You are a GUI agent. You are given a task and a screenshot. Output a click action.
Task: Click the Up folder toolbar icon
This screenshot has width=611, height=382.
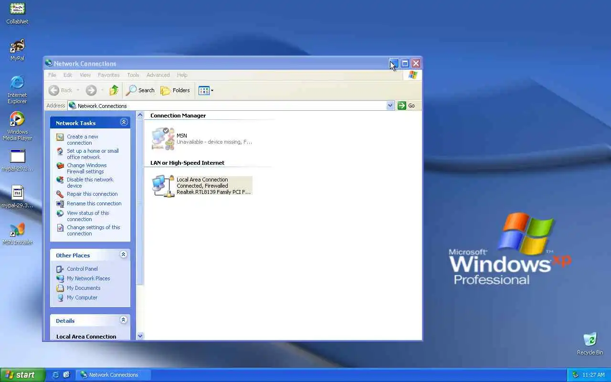click(114, 90)
